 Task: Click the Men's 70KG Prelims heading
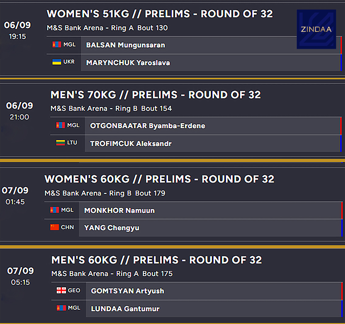[155, 95]
